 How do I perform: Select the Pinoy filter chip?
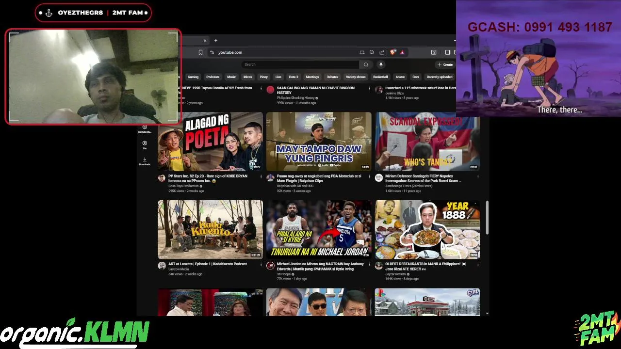(264, 77)
